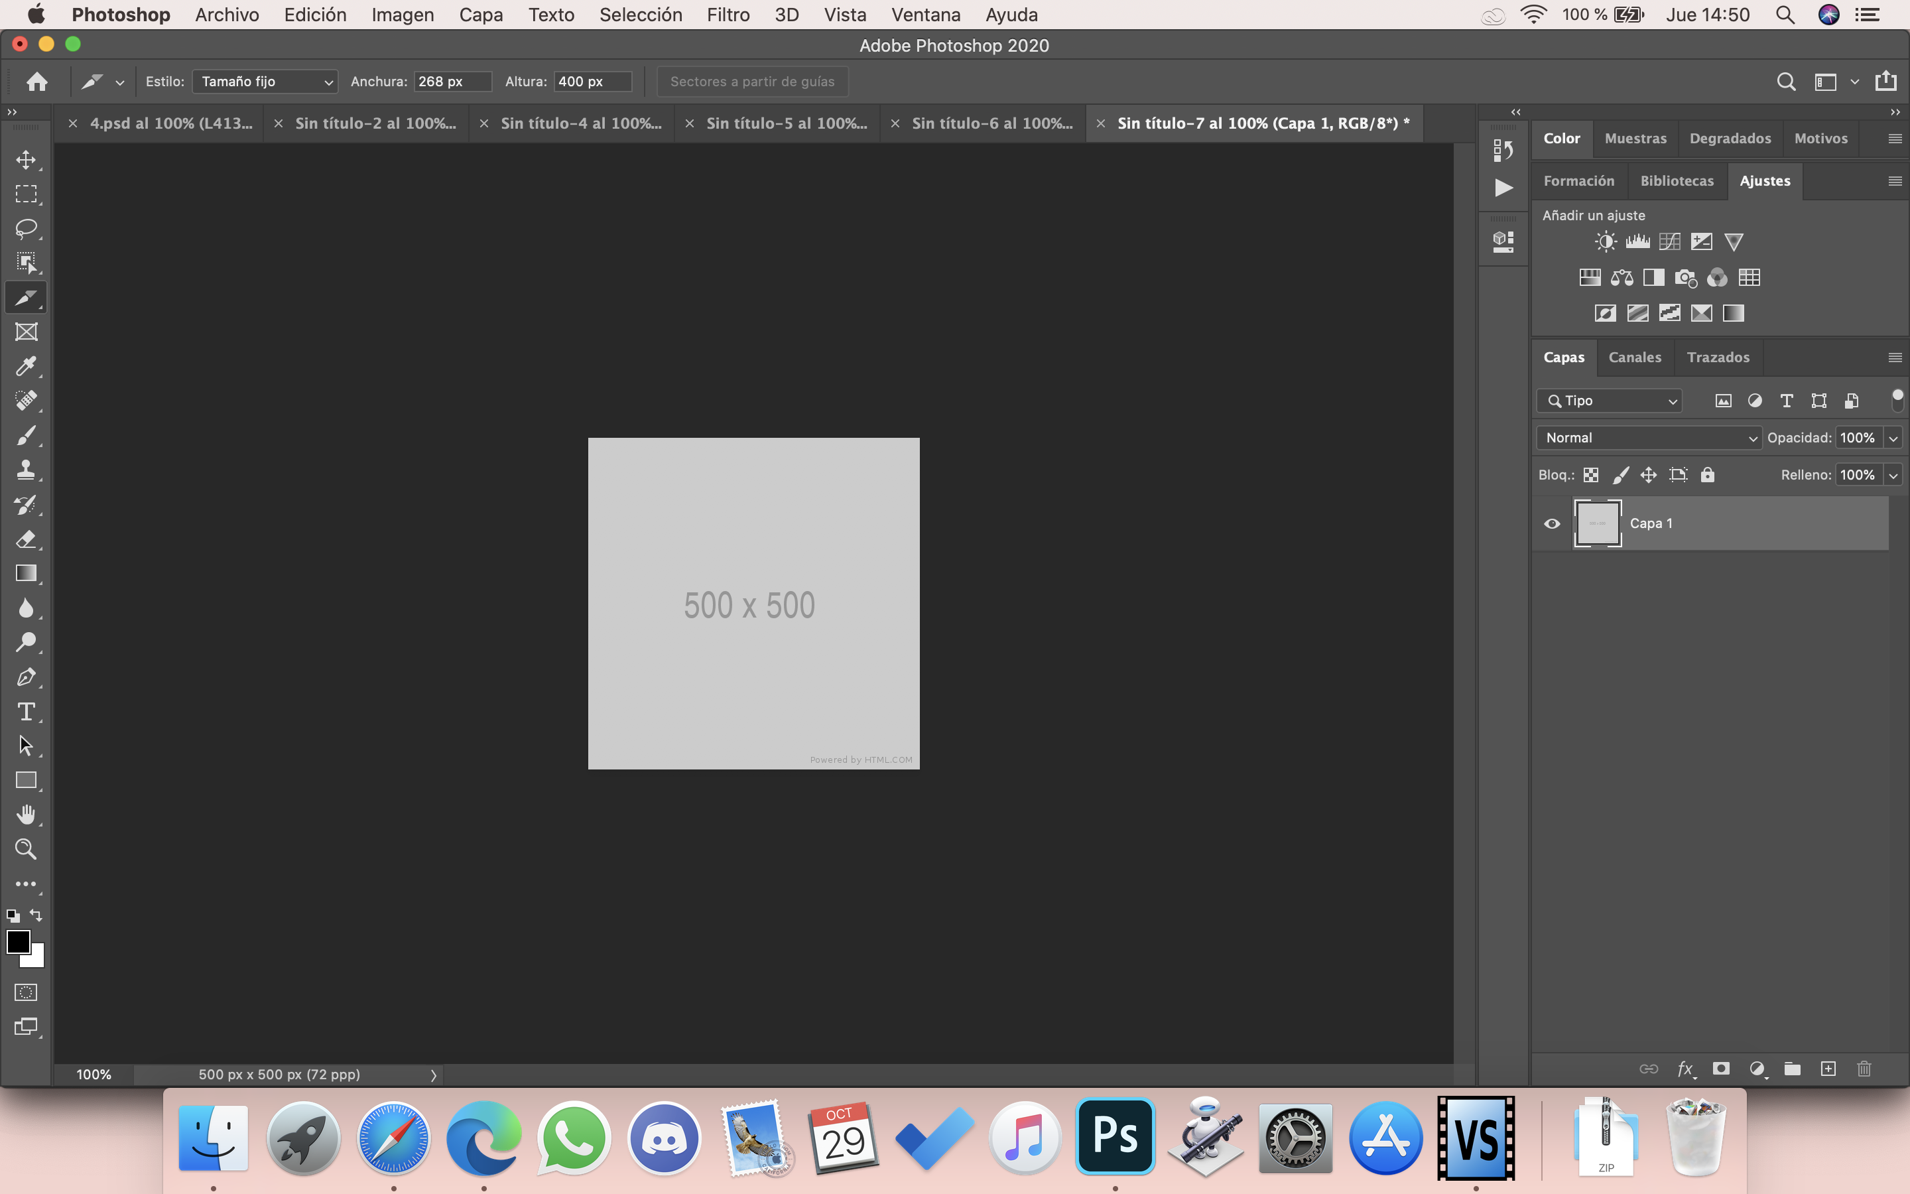
Task: Create a new layer at panel bottom
Action: coord(1827,1069)
